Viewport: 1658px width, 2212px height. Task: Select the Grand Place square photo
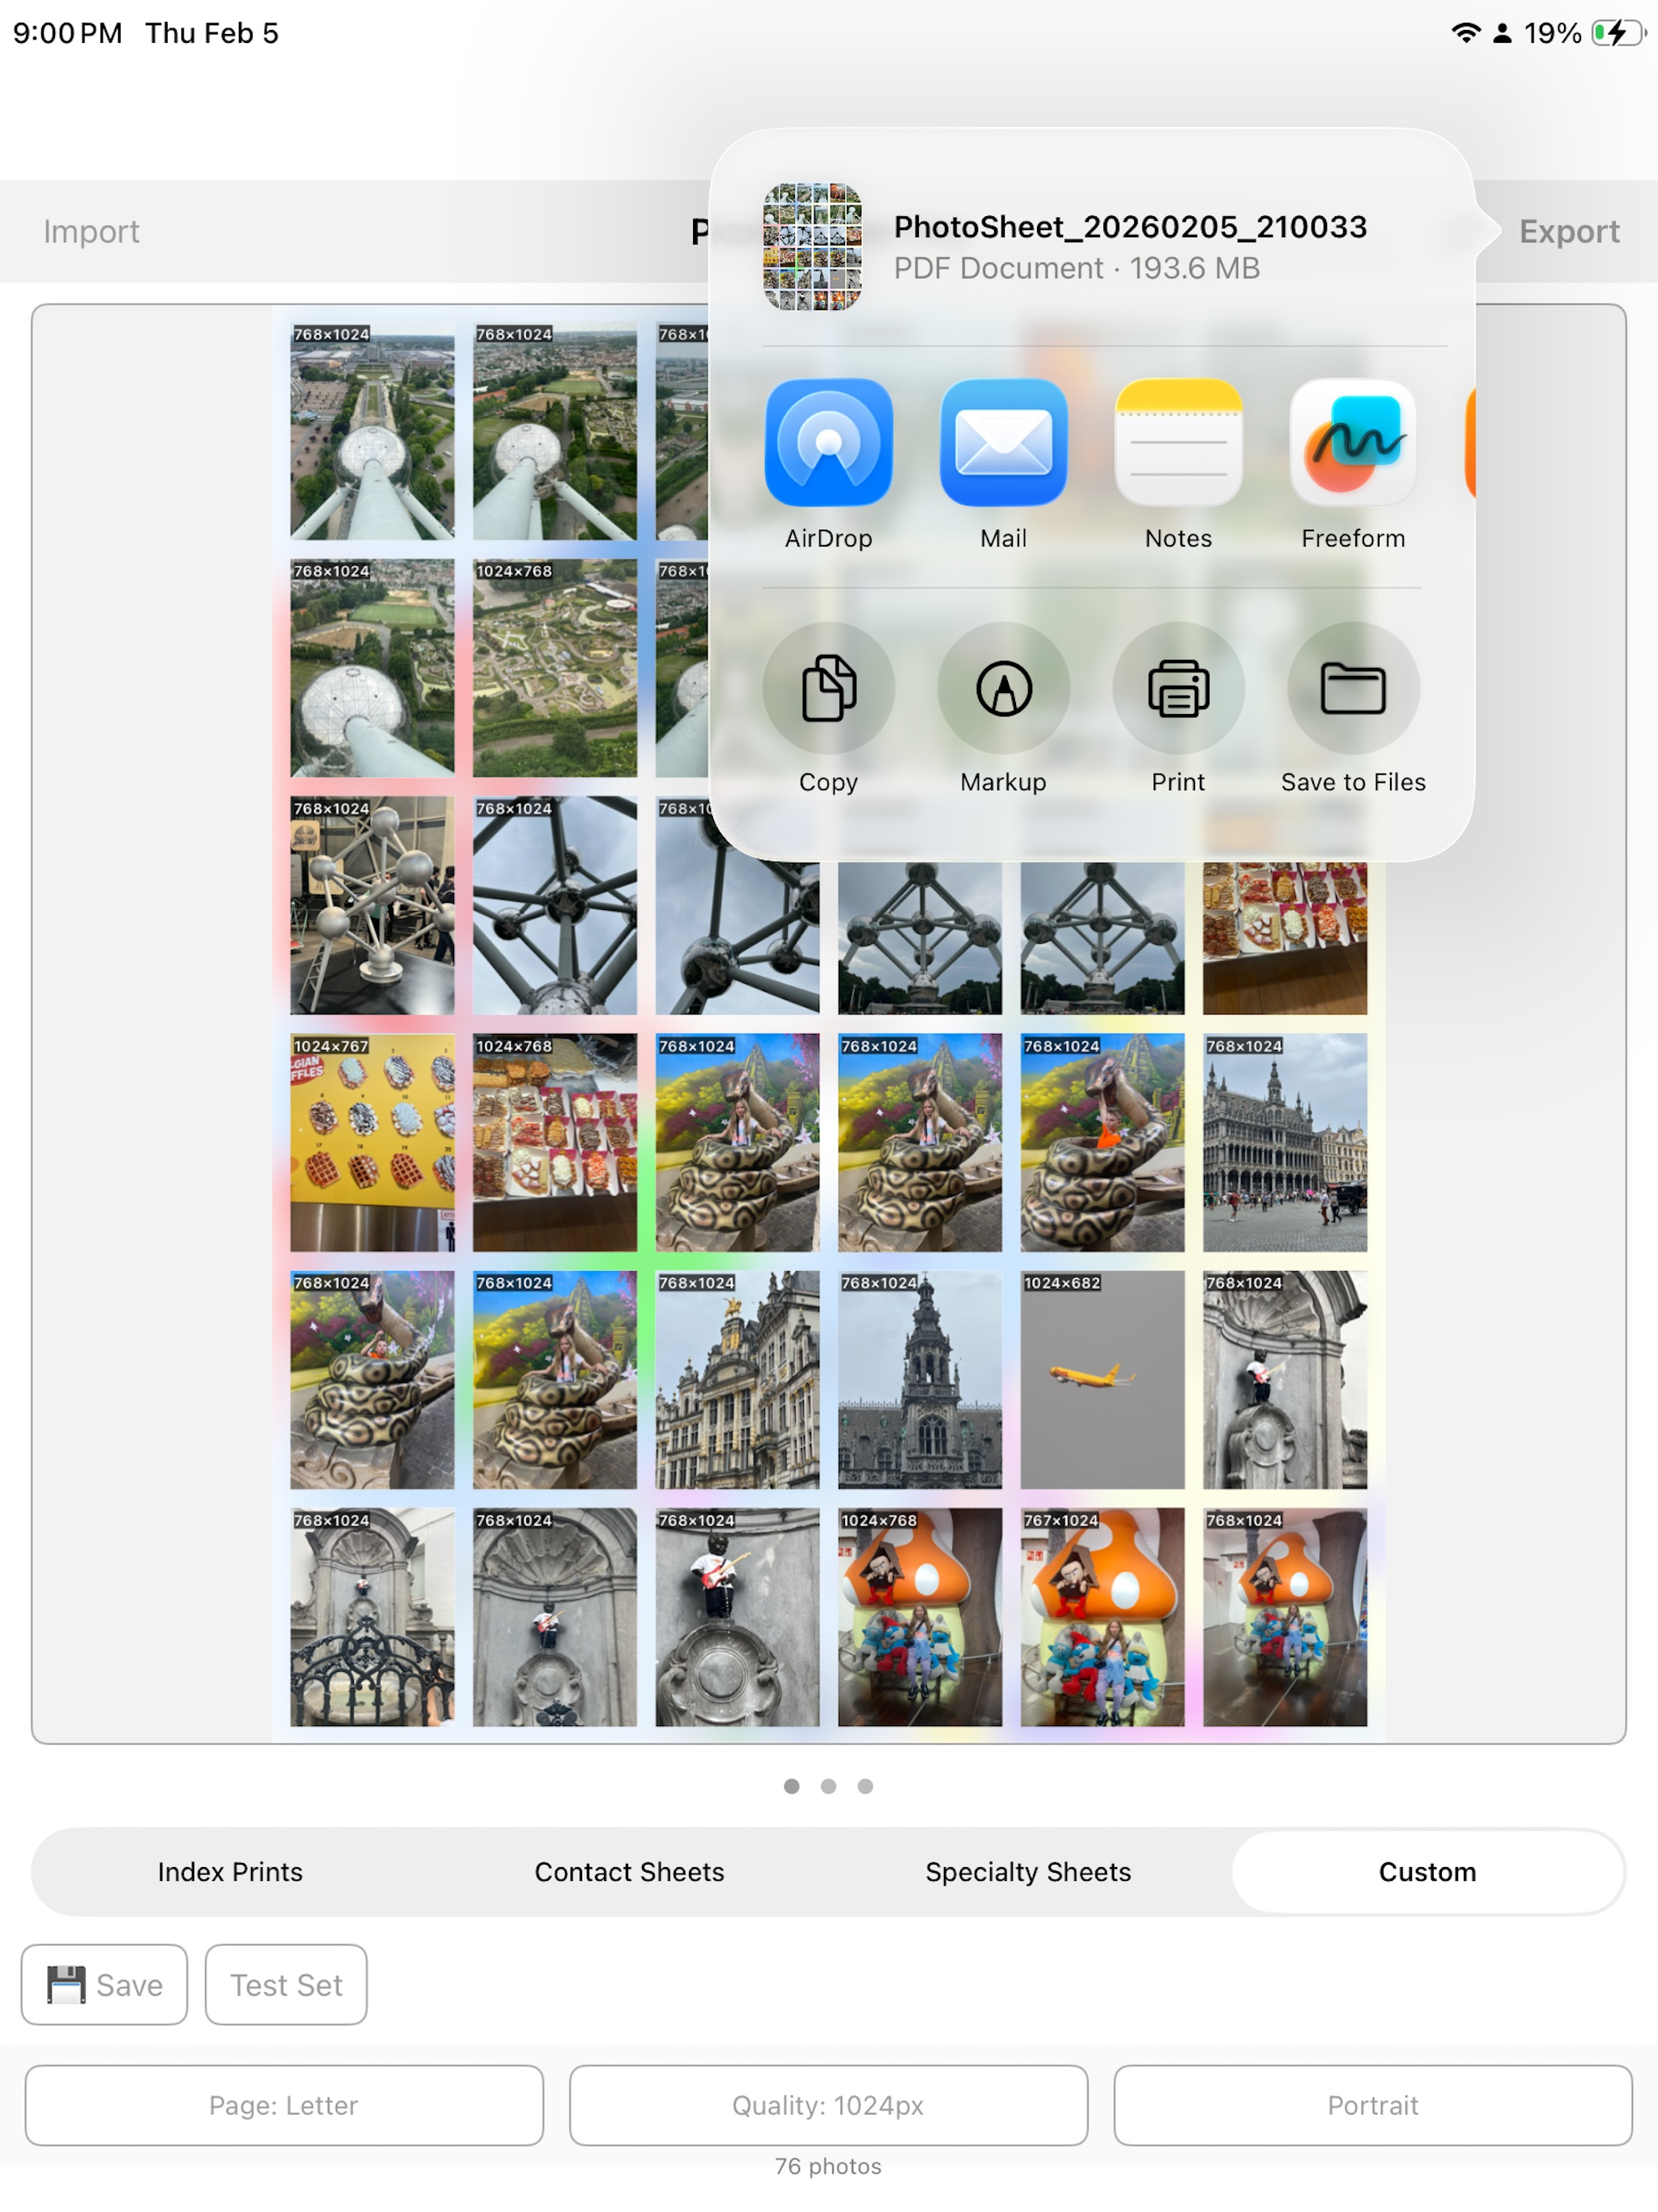1285,1143
